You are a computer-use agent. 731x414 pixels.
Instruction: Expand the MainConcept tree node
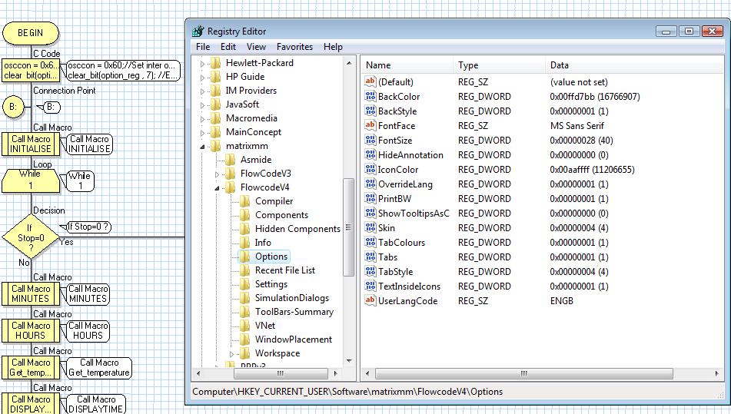click(x=202, y=133)
